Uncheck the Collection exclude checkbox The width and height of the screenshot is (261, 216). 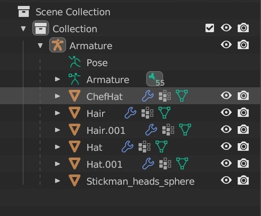click(210, 28)
